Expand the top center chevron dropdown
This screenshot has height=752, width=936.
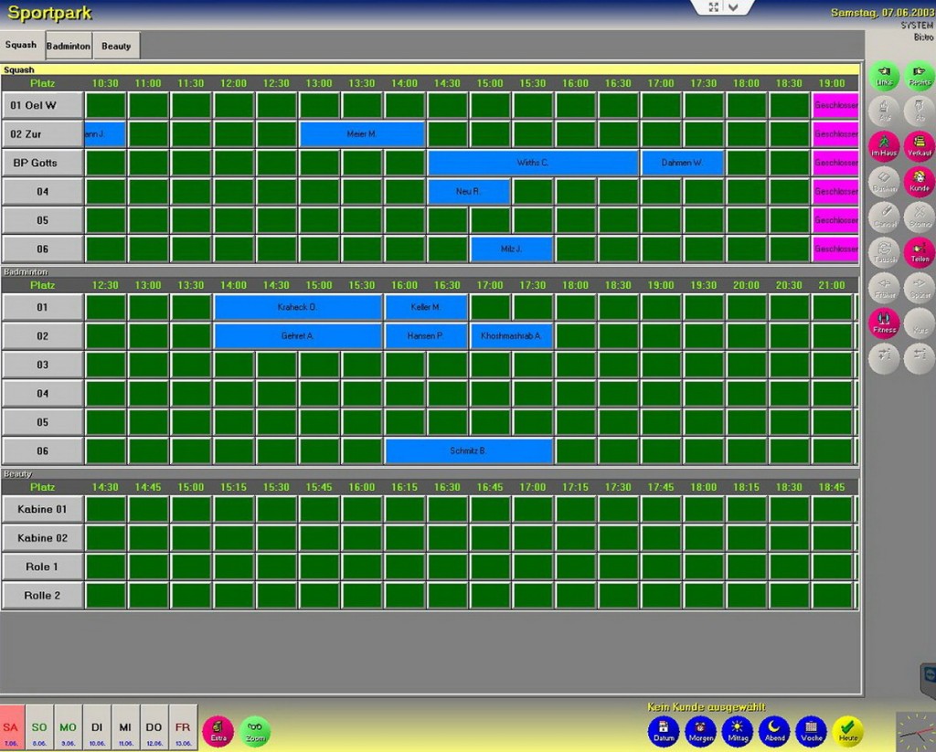(735, 7)
